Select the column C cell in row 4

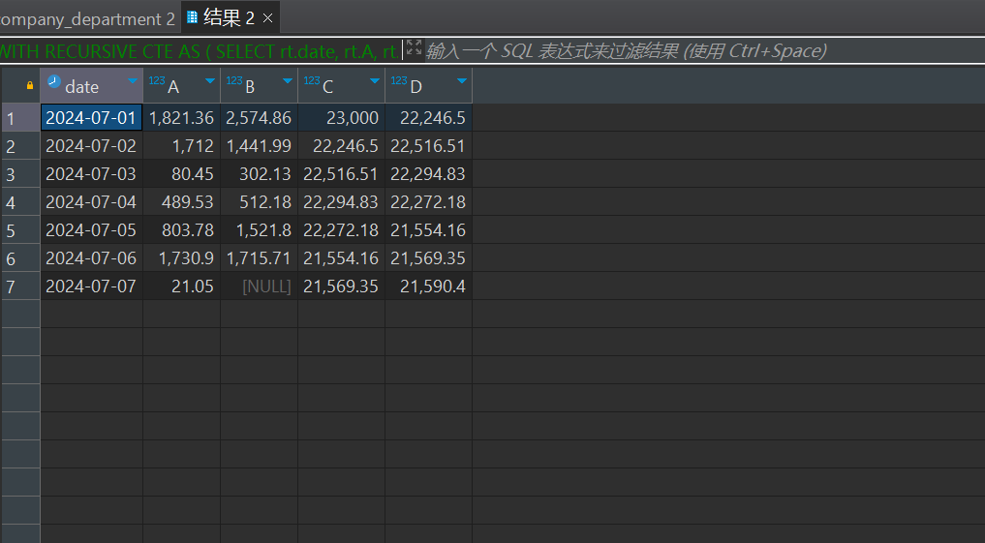click(341, 202)
